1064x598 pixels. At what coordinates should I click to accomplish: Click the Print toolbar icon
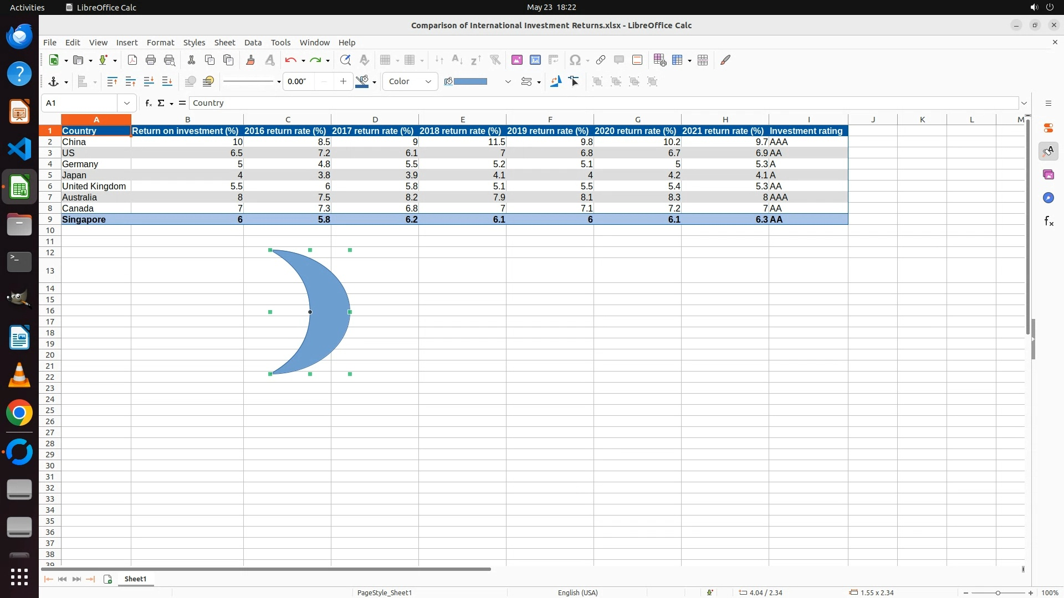(150, 60)
